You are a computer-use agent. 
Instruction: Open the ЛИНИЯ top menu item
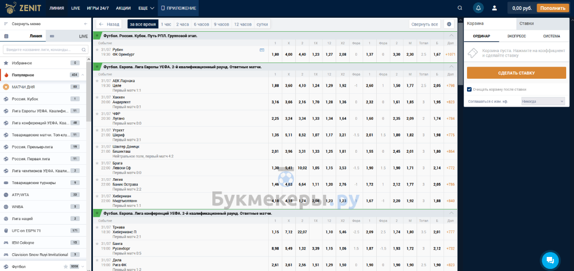(x=56, y=8)
